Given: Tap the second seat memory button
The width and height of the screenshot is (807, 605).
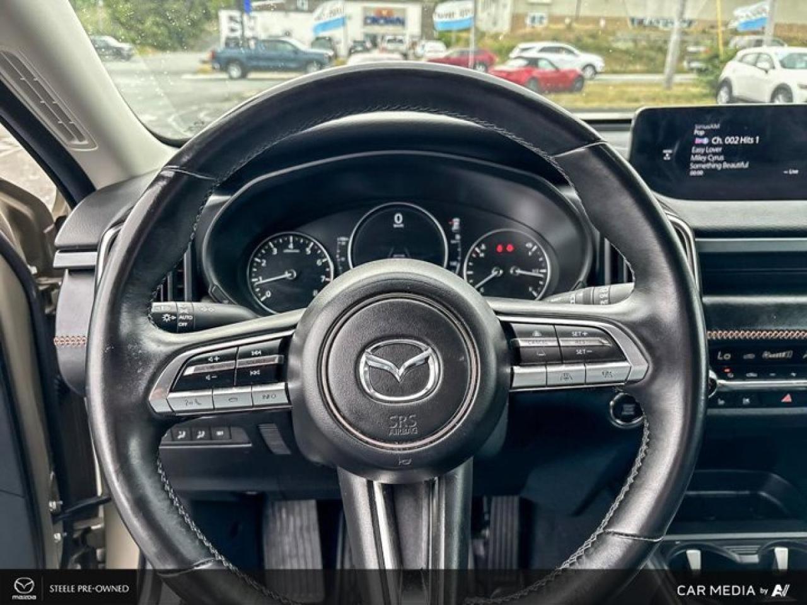Looking at the screenshot, I should point(200,434).
